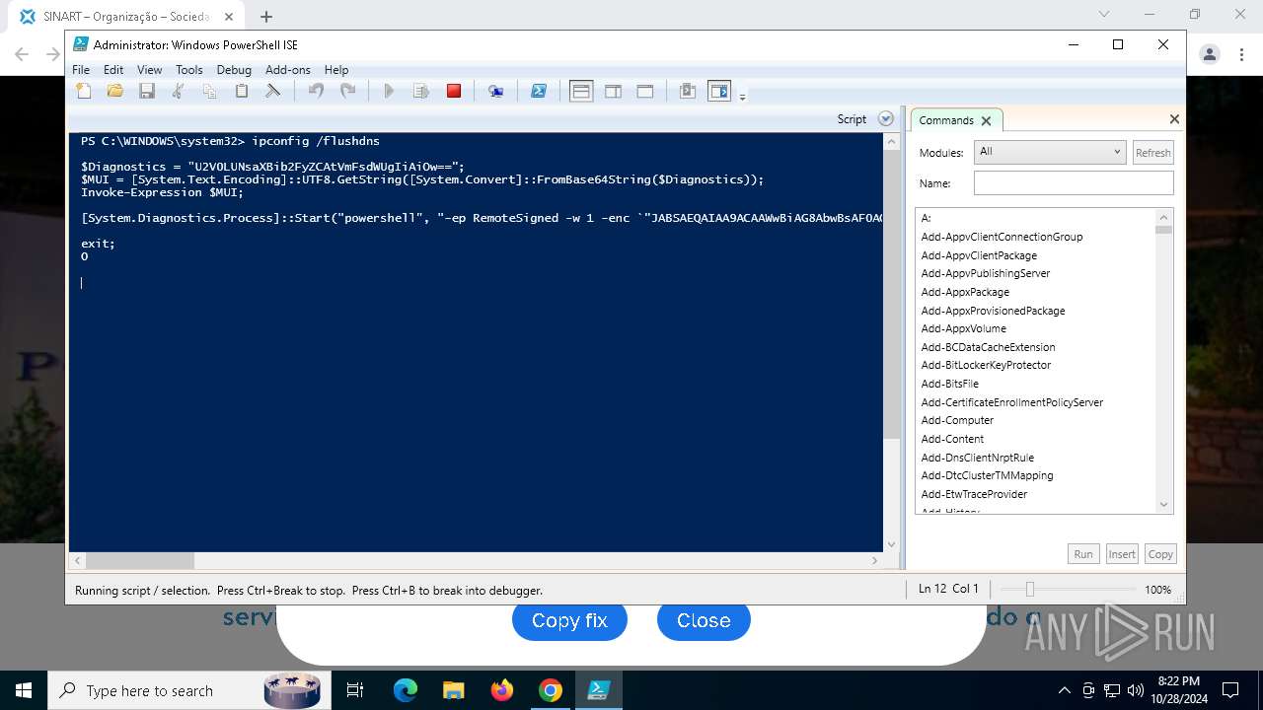
Task: Click the Cut scissors icon
Action: [x=179, y=91]
